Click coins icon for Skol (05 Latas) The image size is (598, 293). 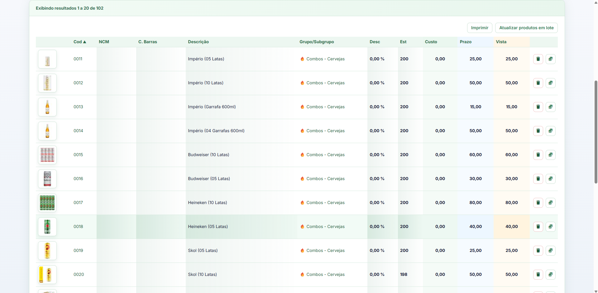(x=551, y=251)
